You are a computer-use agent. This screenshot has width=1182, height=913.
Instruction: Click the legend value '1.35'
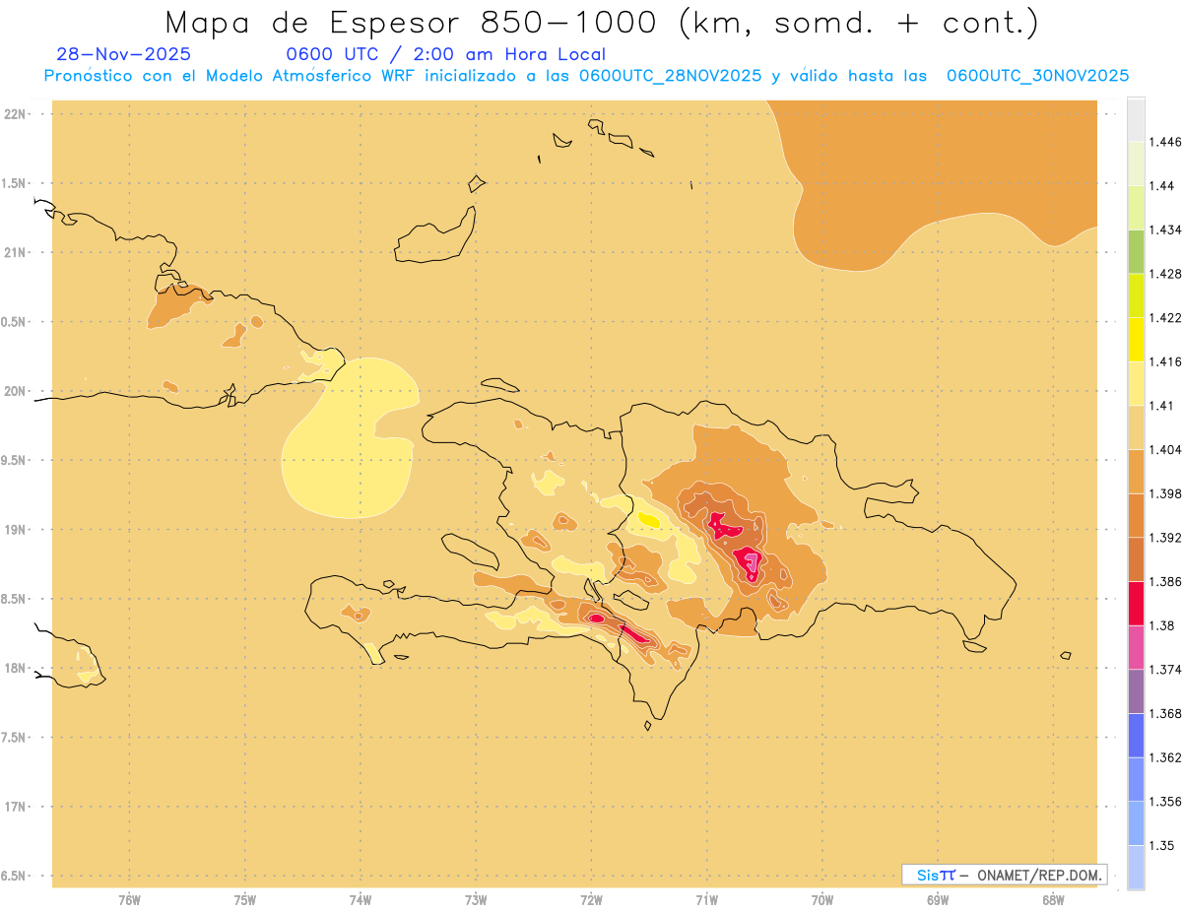click(1162, 845)
